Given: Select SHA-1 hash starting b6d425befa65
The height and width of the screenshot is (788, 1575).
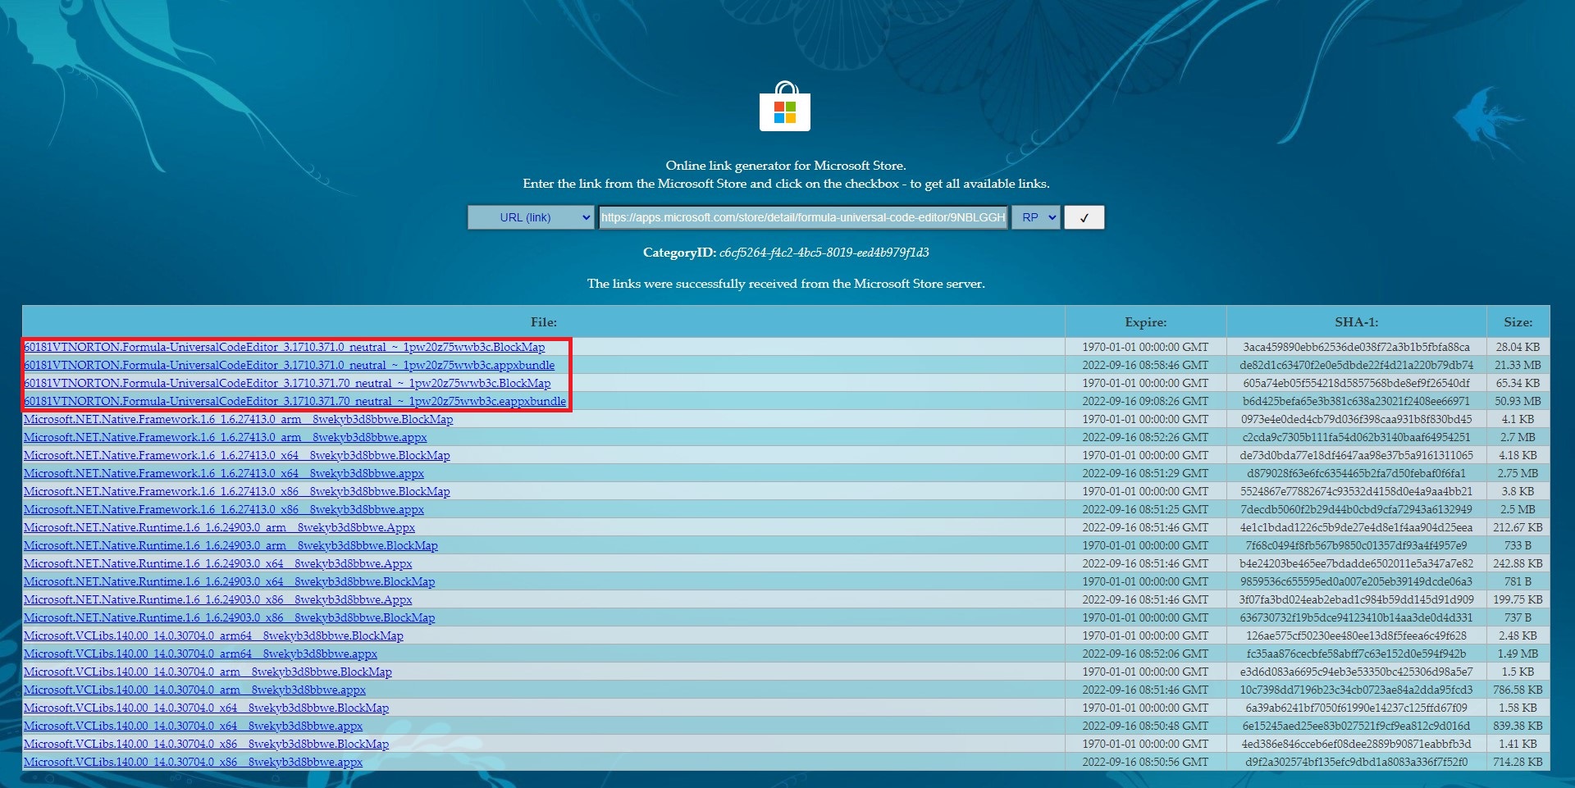Looking at the screenshot, I should [x=1356, y=401].
